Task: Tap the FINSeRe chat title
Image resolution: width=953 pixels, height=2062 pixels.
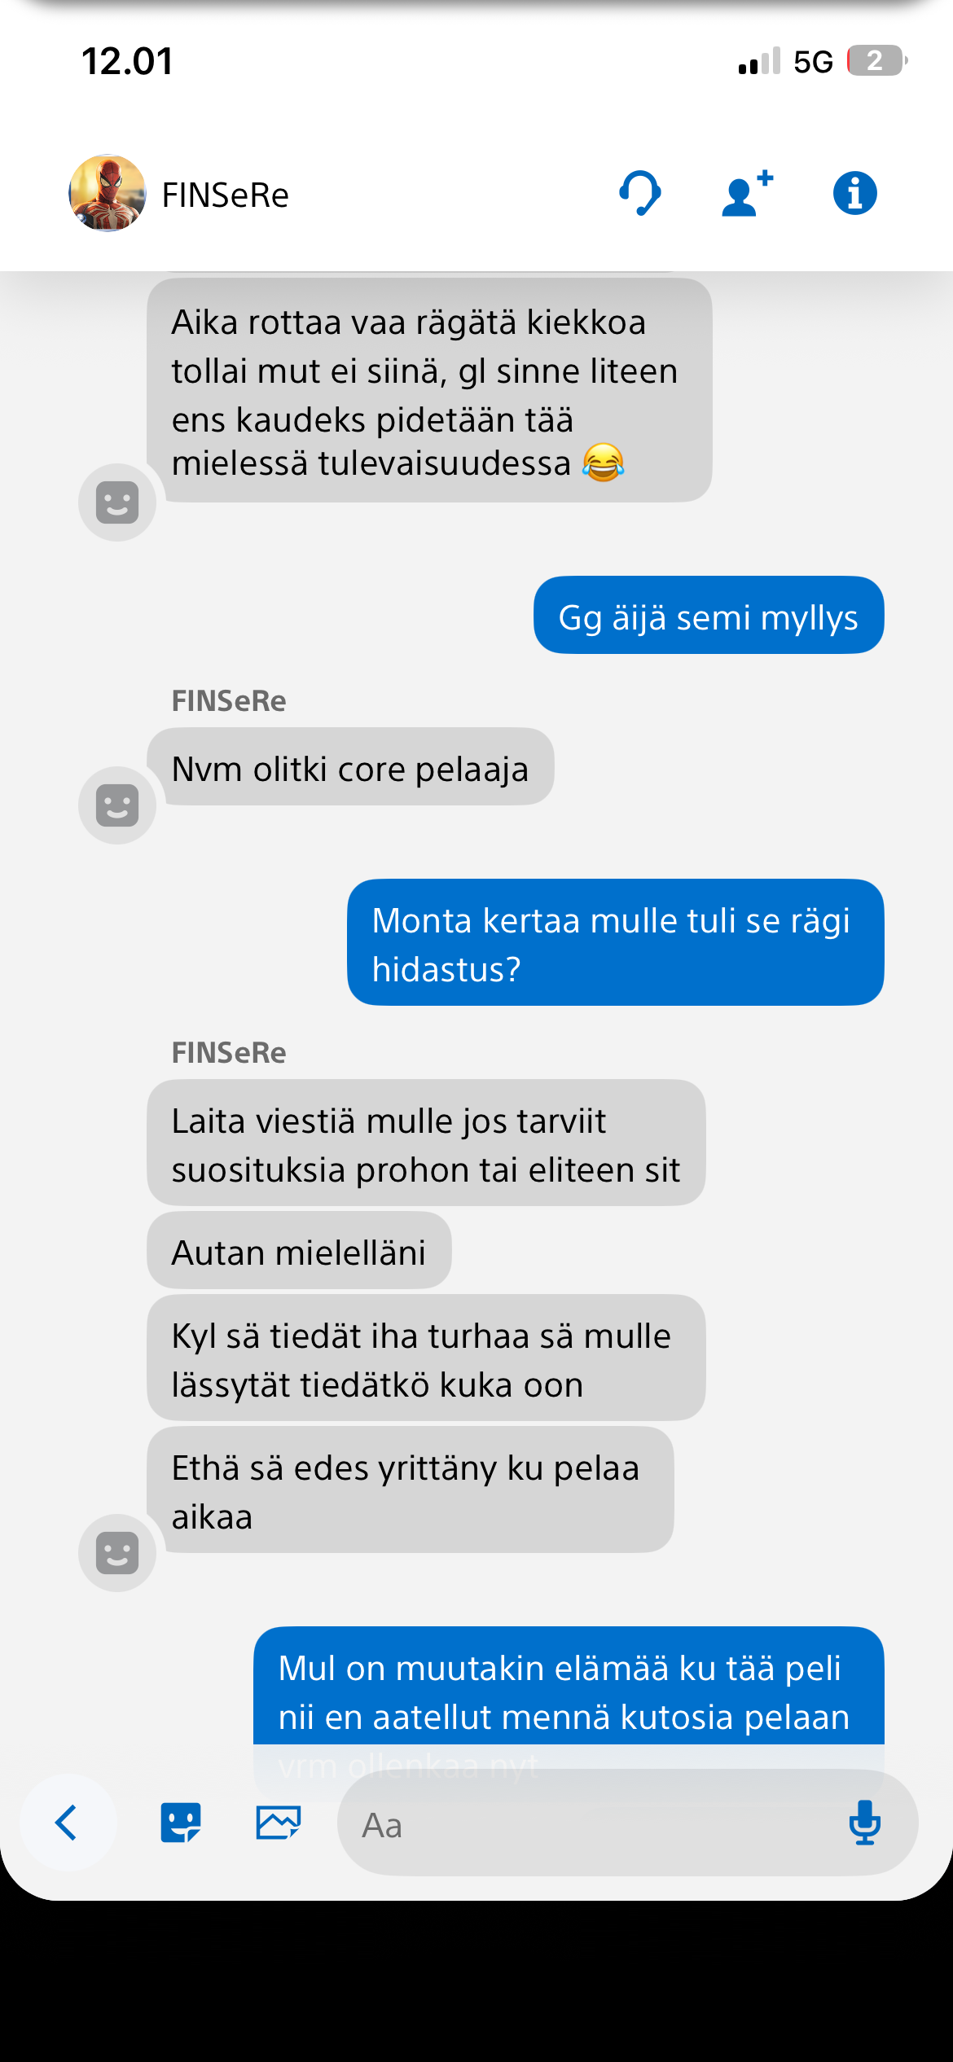Action: click(226, 195)
